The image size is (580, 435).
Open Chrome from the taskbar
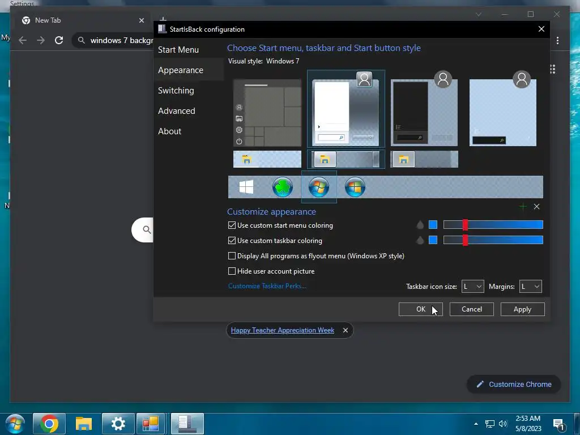49,424
